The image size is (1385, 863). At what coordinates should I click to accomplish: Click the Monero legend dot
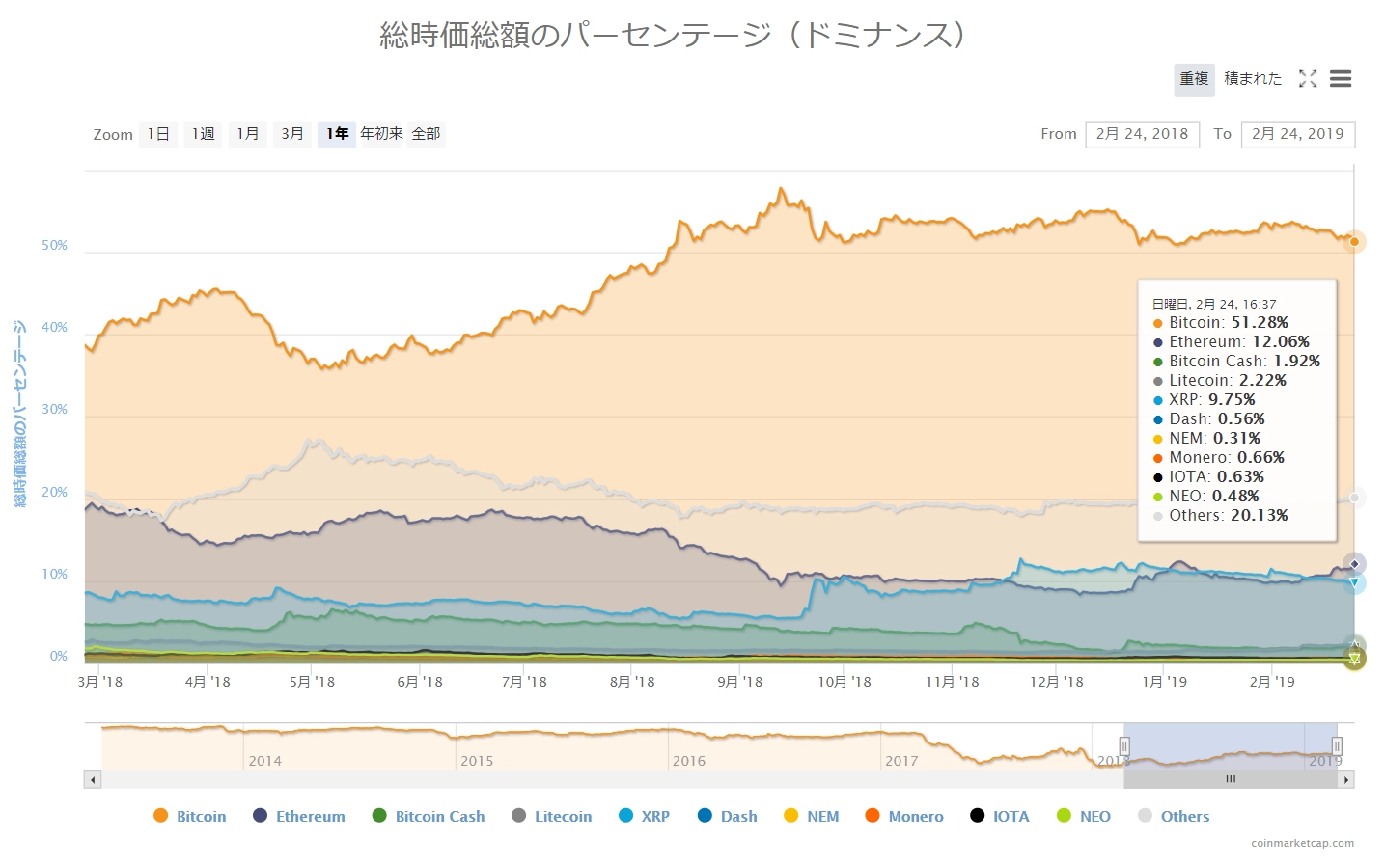[x=873, y=816]
